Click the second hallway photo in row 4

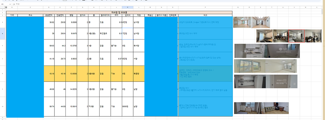pyautogui.click(x=261, y=22)
